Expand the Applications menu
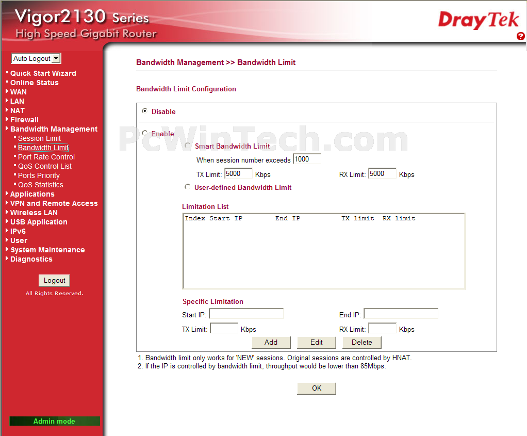This screenshot has width=527, height=436. tap(32, 194)
